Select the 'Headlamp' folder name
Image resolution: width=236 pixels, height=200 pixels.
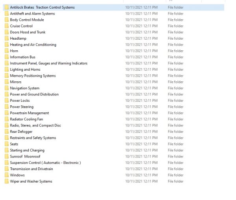[18, 39]
